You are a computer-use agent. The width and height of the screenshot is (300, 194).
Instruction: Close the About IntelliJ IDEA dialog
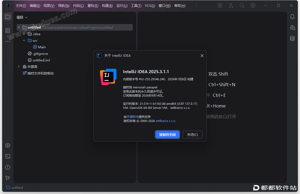coord(202,56)
